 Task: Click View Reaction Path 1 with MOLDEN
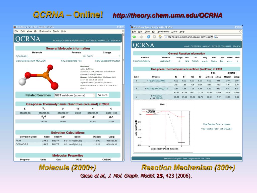[217, 129]
